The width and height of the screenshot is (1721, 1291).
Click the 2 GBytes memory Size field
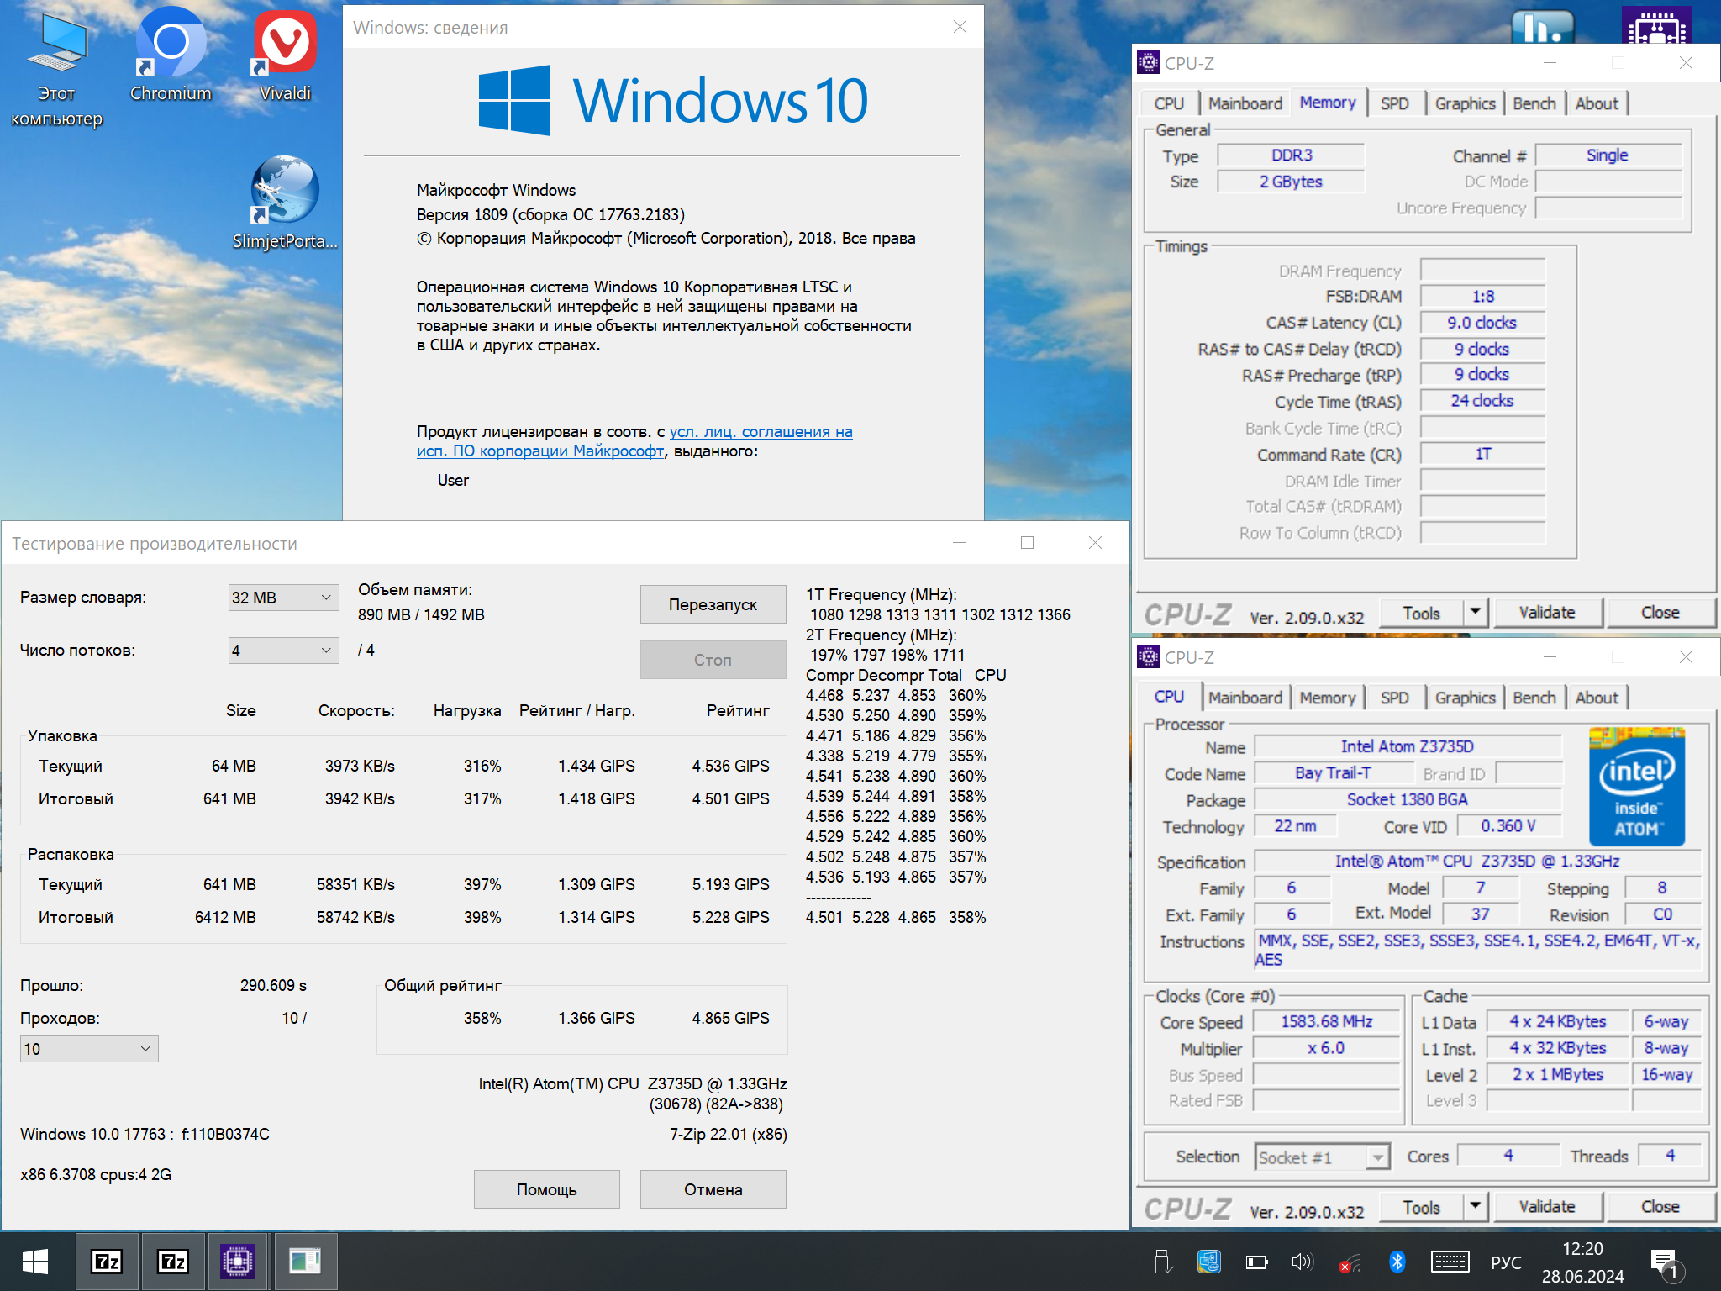click(x=1292, y=182)
